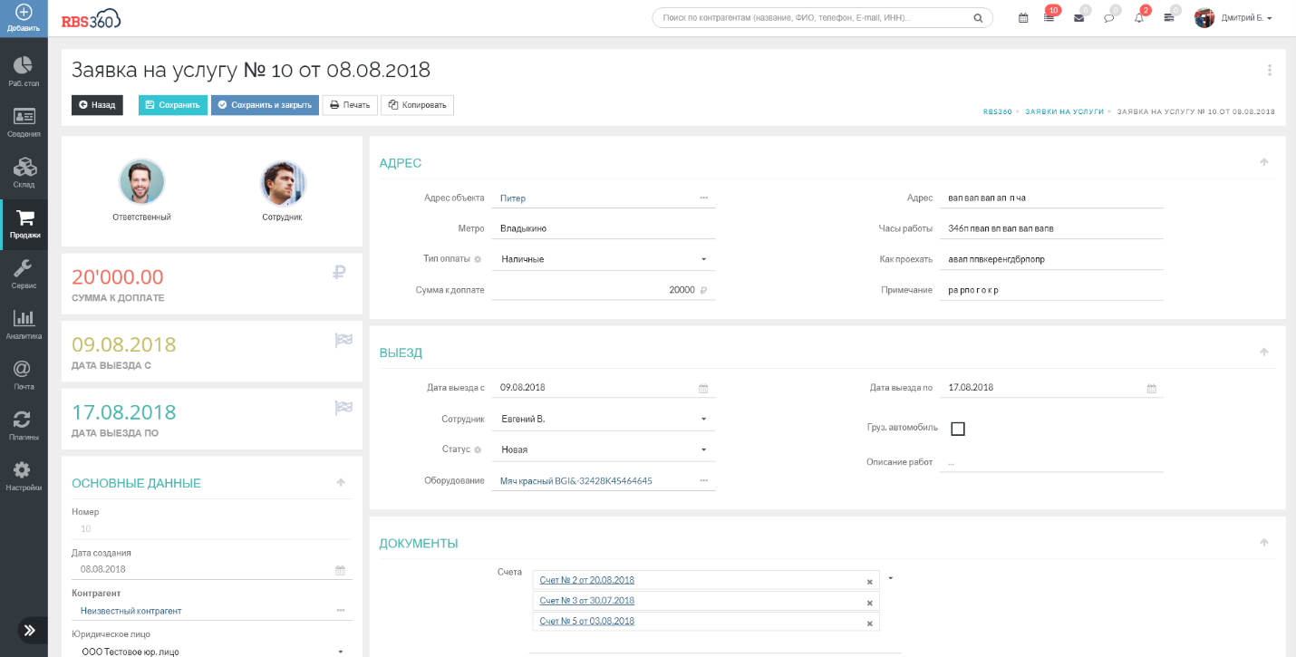The height and width of the screenshot is (657, 1296).
Task: Remove Счет № 2 with its x button
Action: 869,580
